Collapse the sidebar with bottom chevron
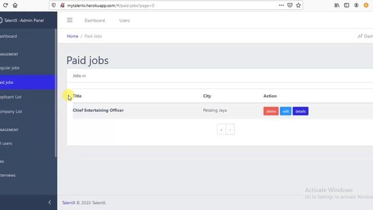This screenshot has width=373, height=210. click(x=50, y=202)
